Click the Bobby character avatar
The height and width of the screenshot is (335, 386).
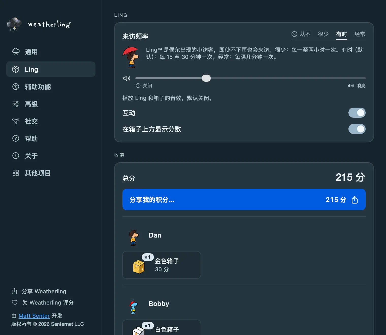[133, 307]
